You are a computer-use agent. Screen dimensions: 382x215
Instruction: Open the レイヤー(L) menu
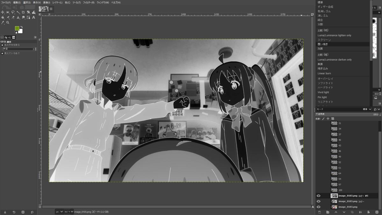coord(57,2)
